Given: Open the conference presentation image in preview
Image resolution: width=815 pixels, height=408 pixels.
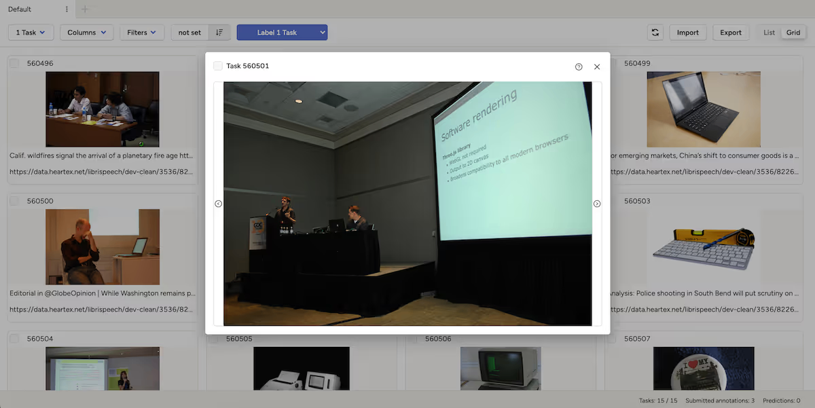Looking at the screenshot, I should pyautogui.click(x=407, y=204).
